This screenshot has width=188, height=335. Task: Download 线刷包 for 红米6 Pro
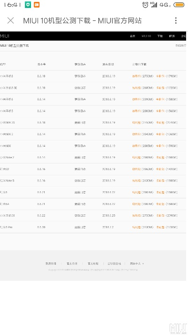click(x=136, y=227)
